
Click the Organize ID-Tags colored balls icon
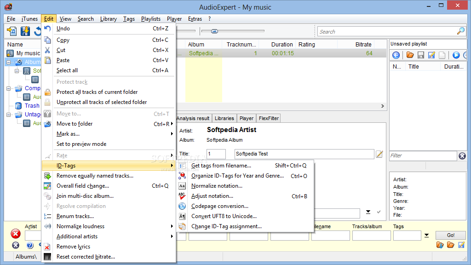pos(182,176)
